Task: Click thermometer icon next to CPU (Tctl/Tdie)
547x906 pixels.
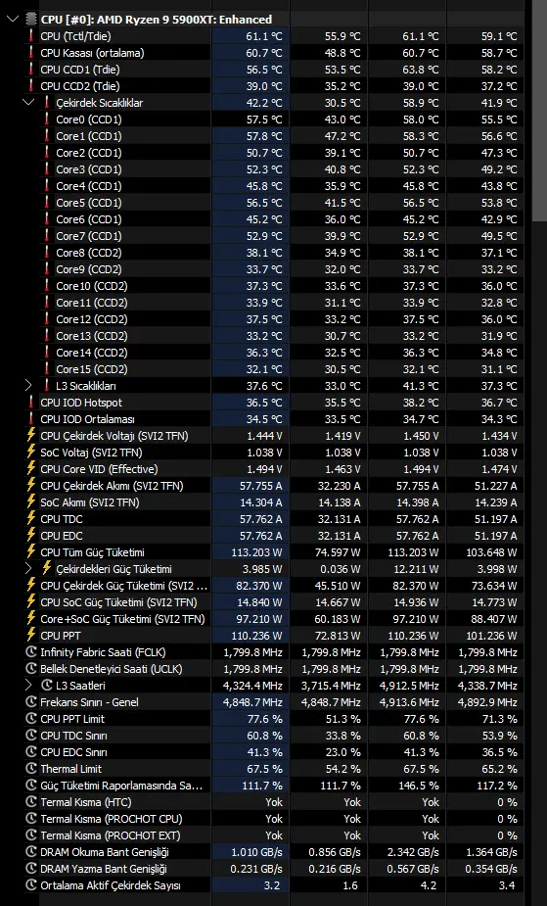Action: [x=31, y=36]
